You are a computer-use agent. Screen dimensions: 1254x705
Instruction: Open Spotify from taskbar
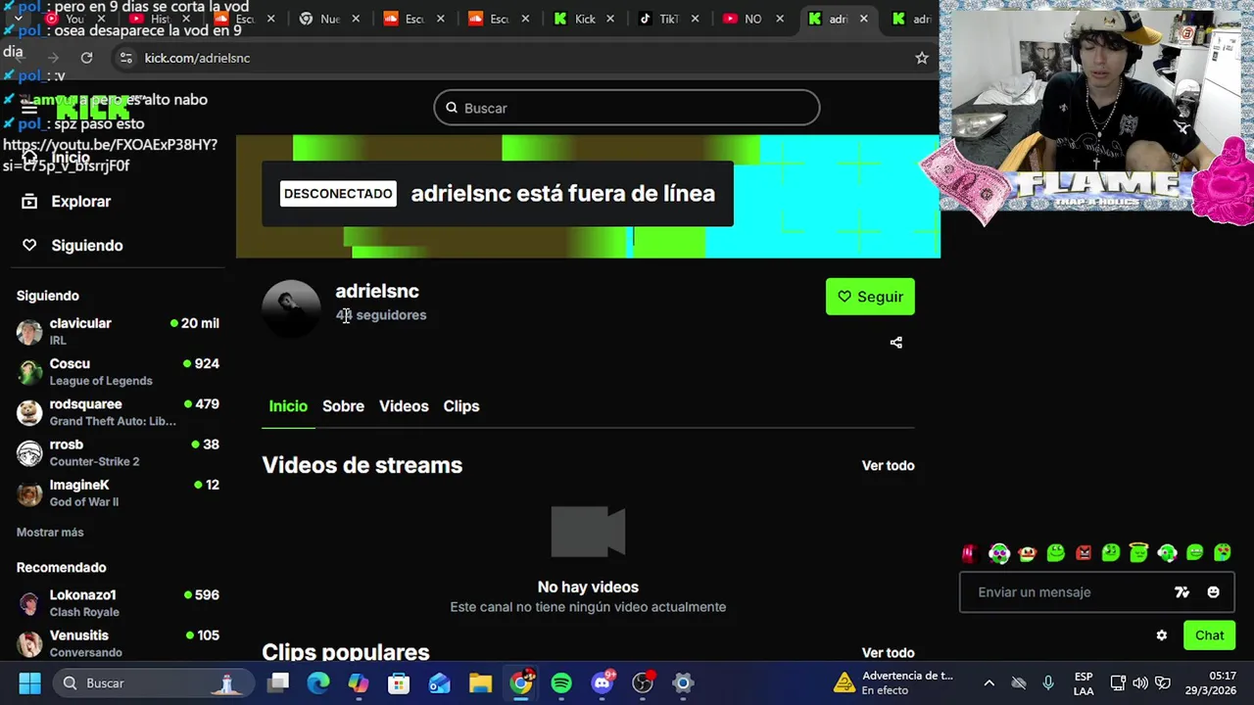coord(561,682)
